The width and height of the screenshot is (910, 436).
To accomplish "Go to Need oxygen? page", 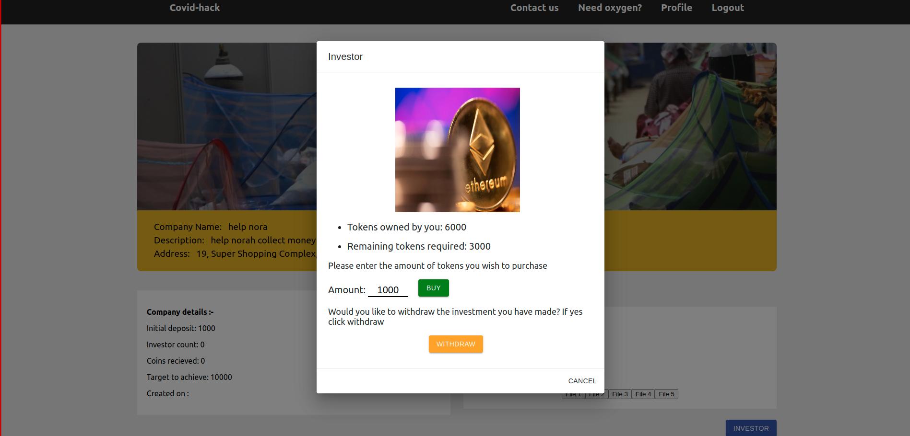I will pyautogui.click(x=610, y=8).
